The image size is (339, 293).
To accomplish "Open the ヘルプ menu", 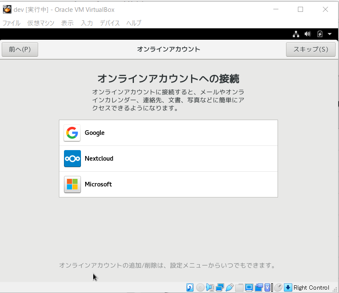I will point(134,23).
